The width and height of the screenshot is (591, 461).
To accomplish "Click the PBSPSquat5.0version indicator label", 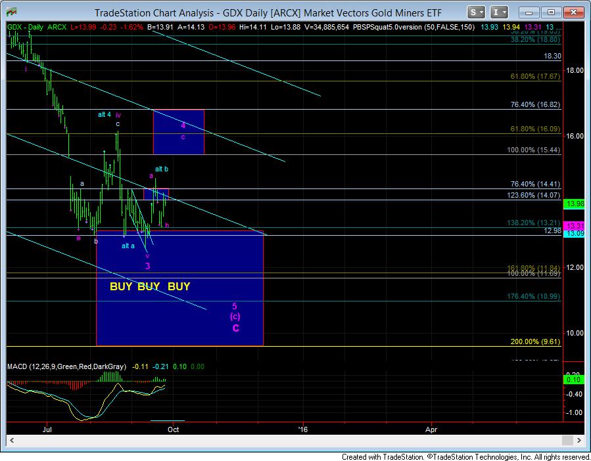I will pyautogui.click(x=414, y=27).
